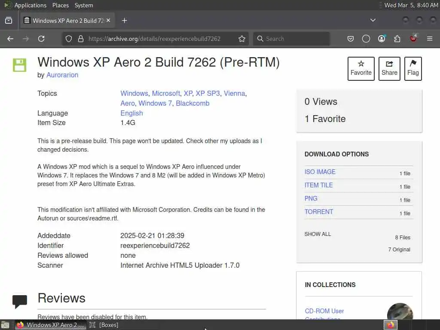Image resolution: width=440 pixels, height=330 pixels.
Task: Open the Firefox hamburger application menu
Action: 429,39
